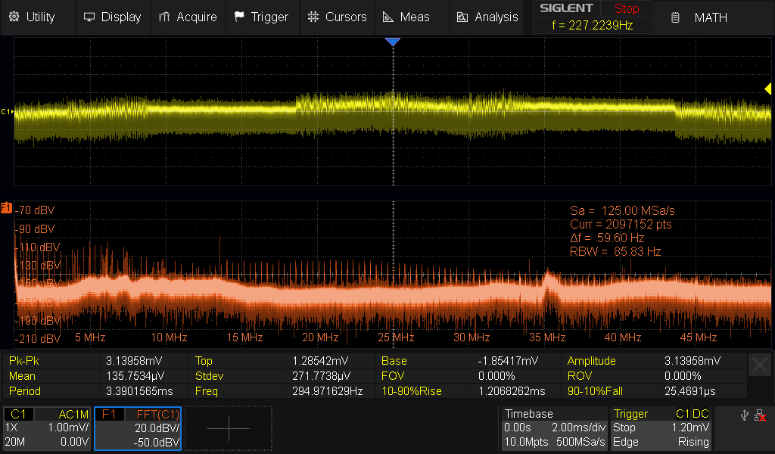Close the measurements panel with the X
The width and height of the screenshot is (775, 454).
click(760, 365)
